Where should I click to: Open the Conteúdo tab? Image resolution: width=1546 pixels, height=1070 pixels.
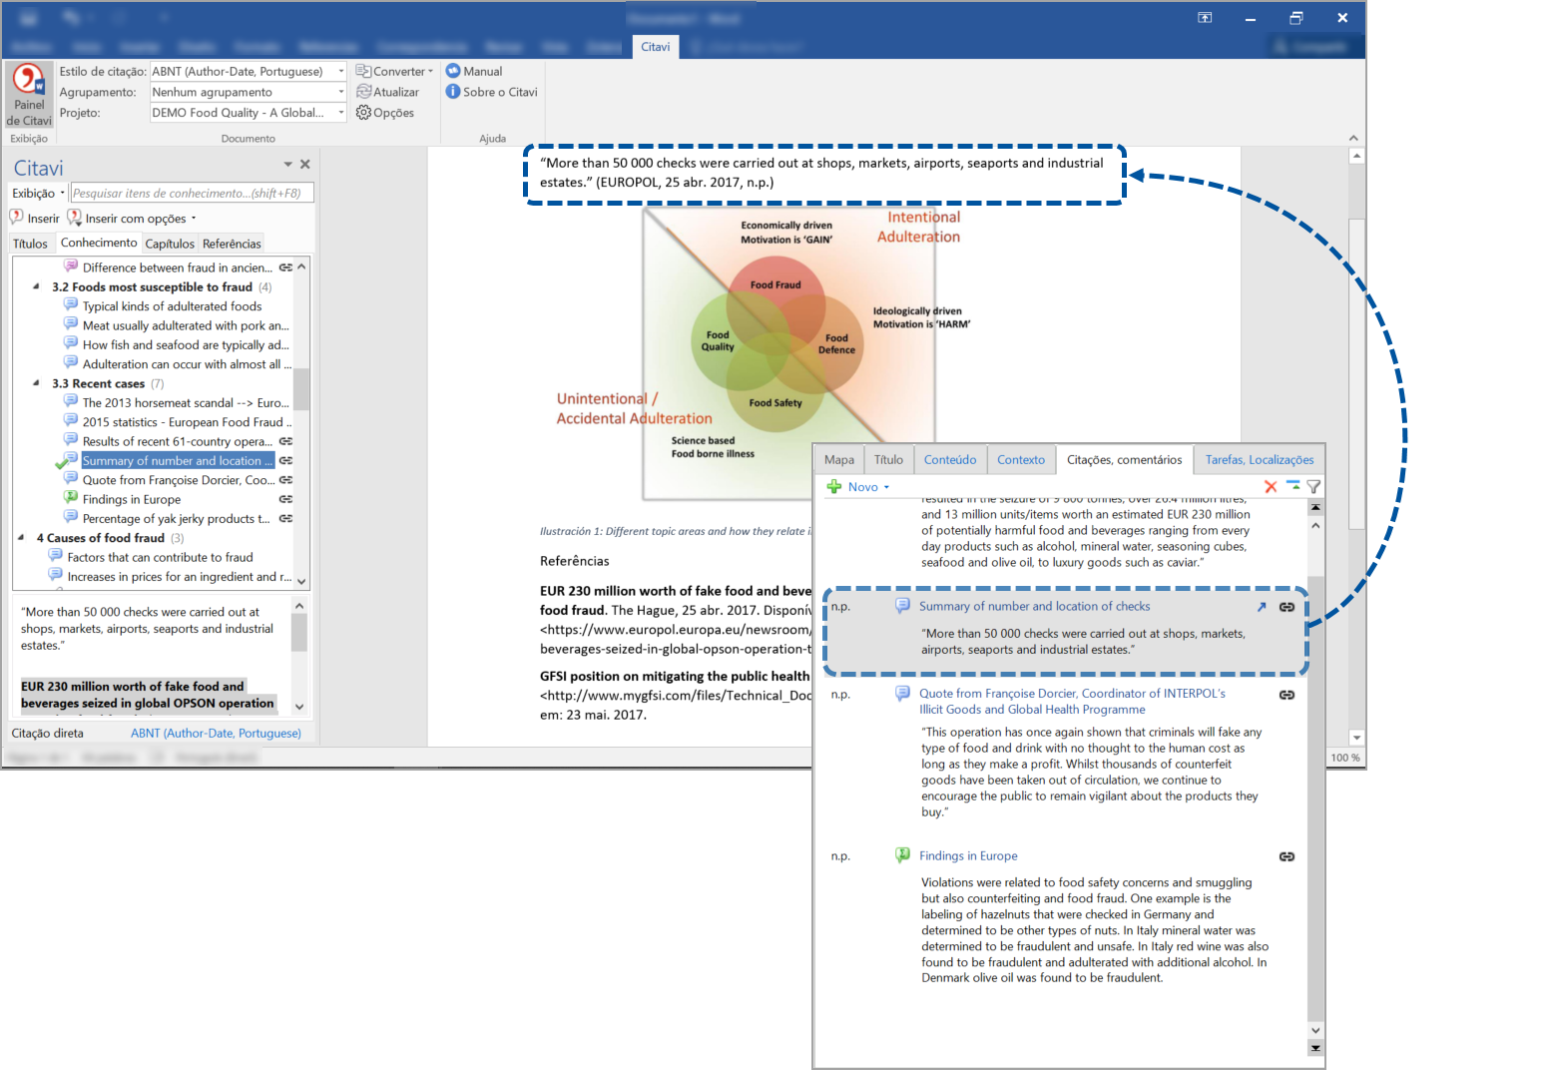point(950,459)
